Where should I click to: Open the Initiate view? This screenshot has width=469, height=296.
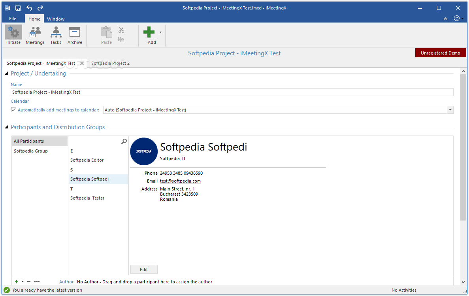tap(13, 35)
